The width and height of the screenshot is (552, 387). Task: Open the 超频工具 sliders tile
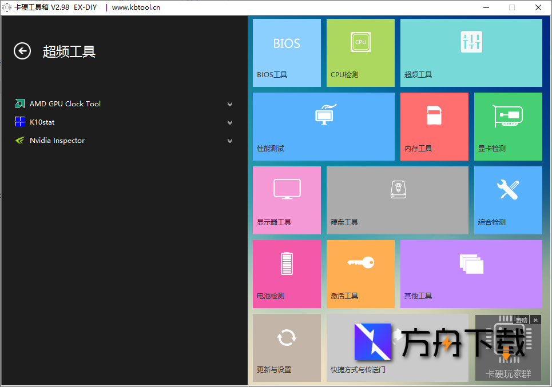[471, 53]
